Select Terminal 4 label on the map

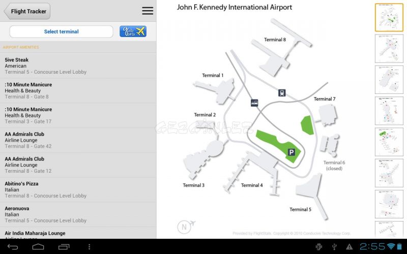pos(252,185)
